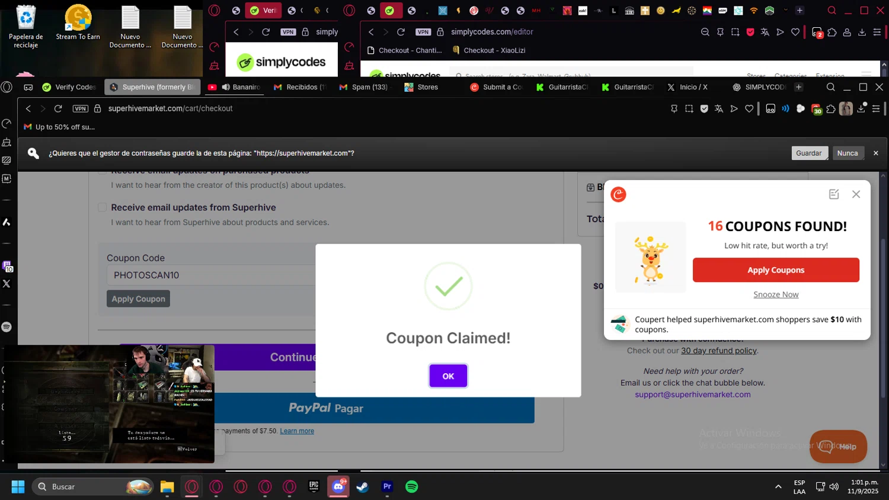Screen dimensions: 889x500
Task: Click the support@superhivemarket.com email link
Action: point(693,395)
